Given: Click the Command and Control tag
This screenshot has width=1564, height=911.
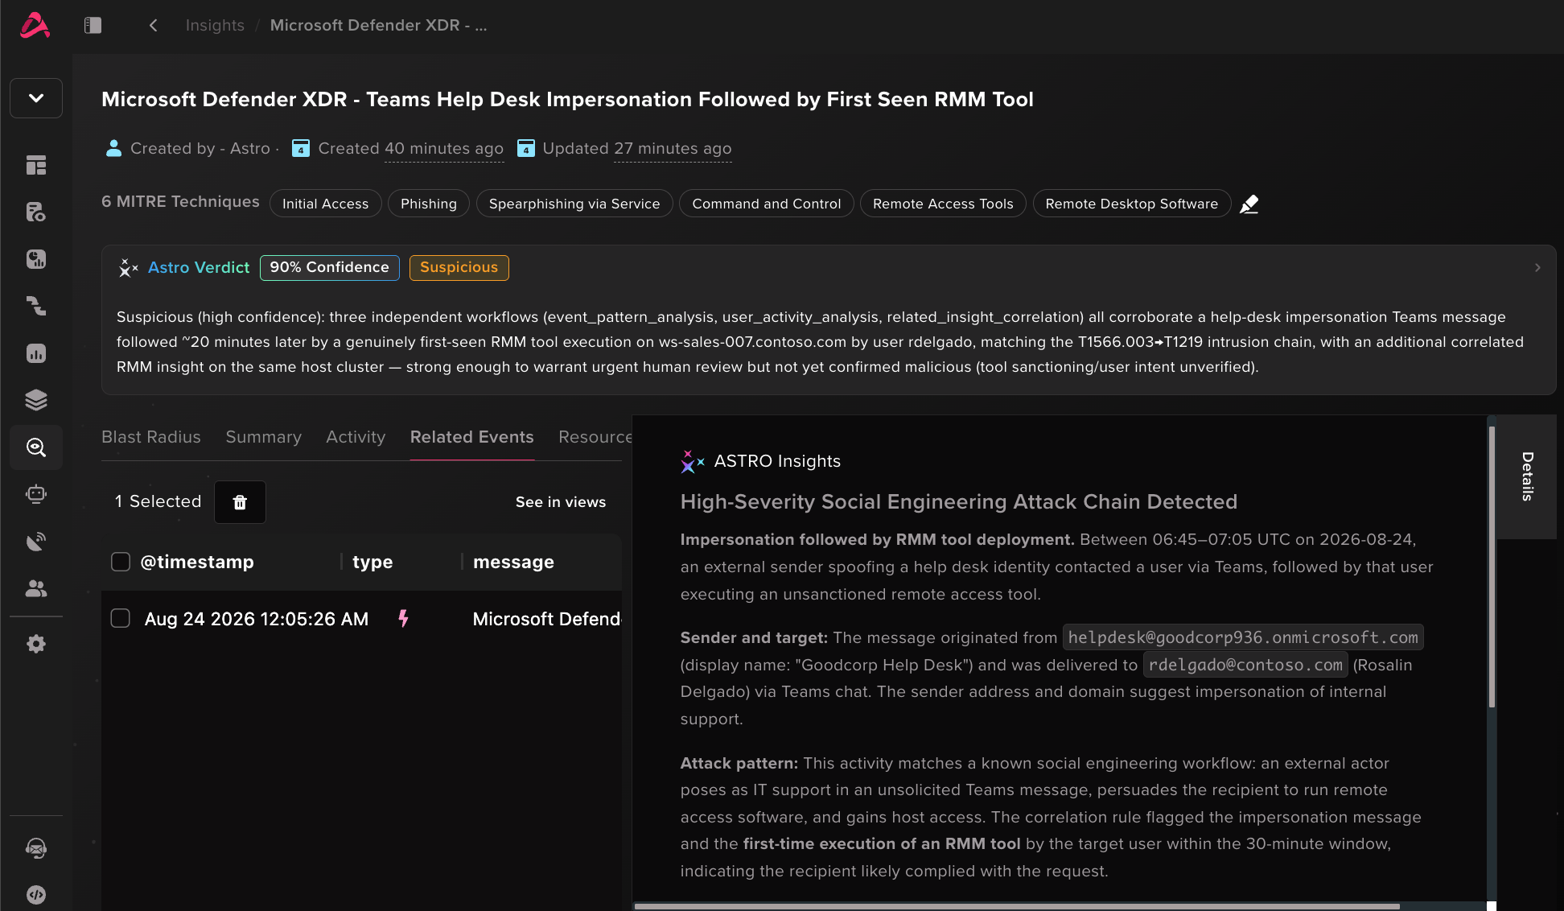Looking at the screenshot, I should [767, 204].
